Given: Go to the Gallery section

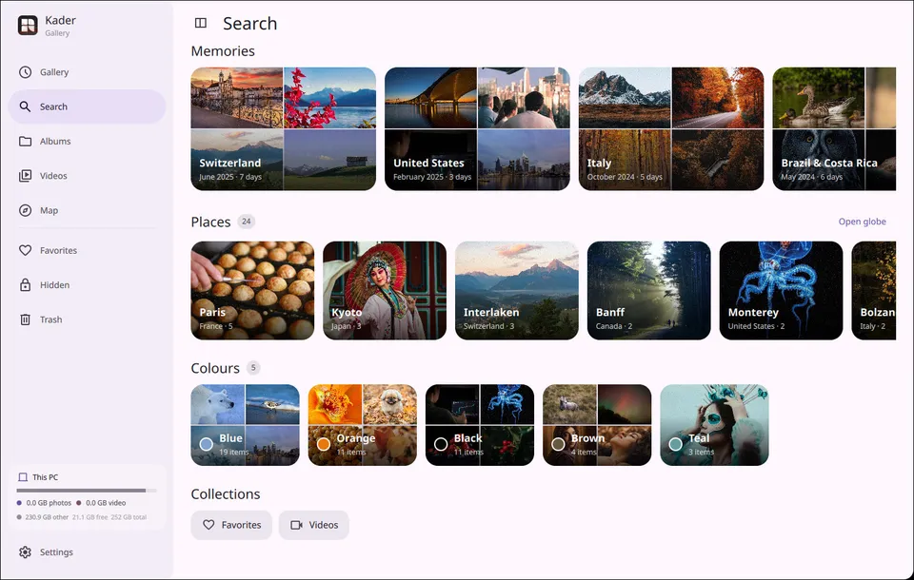Looking at the screenshot, I should (x=87, y=72).
